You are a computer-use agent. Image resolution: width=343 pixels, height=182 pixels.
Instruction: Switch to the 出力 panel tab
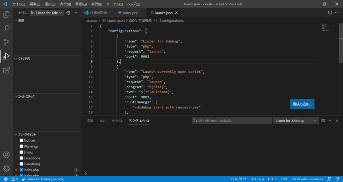coord(102,121)
